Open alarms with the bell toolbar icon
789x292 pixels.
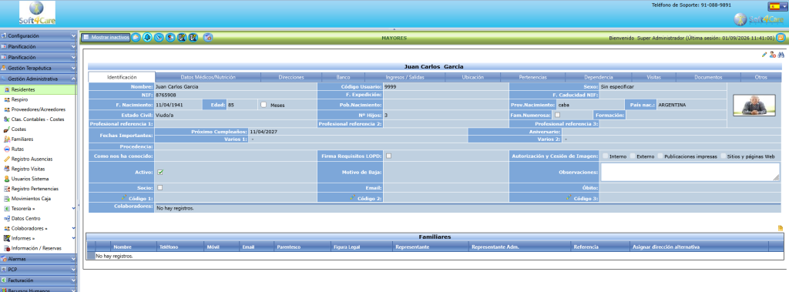[147, 37]
